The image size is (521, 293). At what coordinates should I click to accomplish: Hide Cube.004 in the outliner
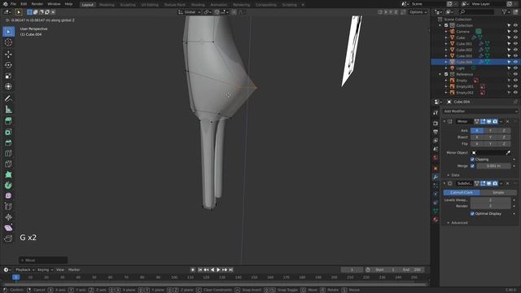pyautogui.click(x=515, y=62)
